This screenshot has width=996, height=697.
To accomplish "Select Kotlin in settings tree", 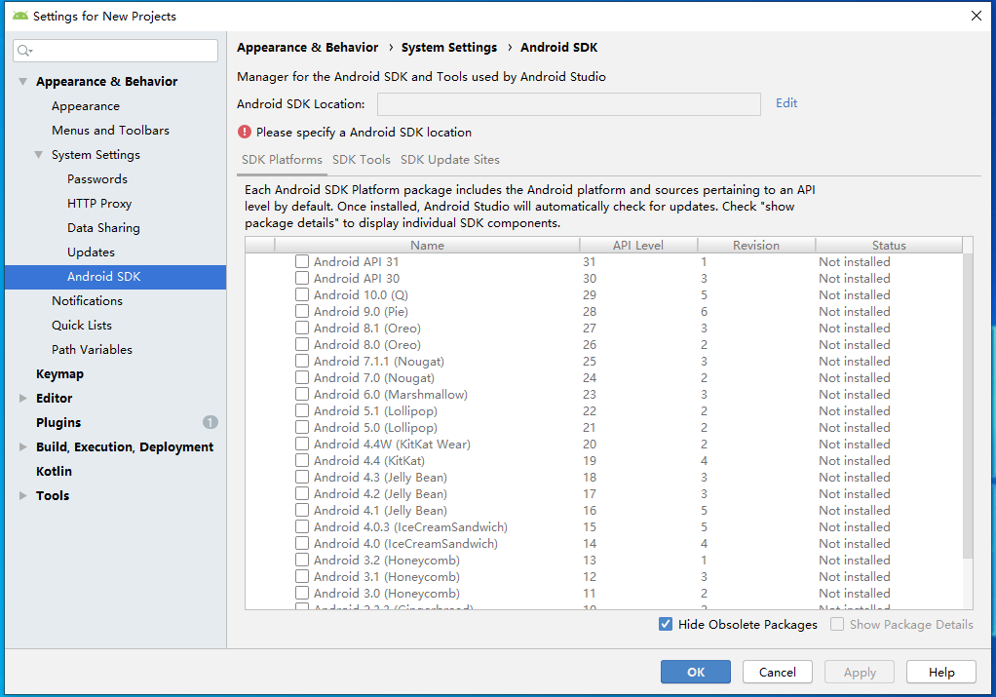I will pyautogui.click(x=54, y=472).
